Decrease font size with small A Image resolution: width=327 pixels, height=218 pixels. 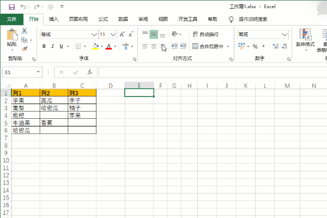pyautogui.click(x=131, y=34)
